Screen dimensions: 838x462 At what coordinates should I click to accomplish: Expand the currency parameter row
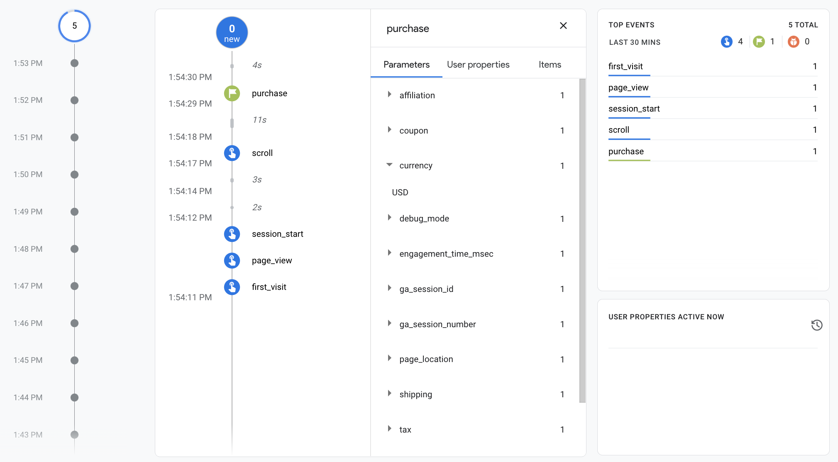point(389,165)
